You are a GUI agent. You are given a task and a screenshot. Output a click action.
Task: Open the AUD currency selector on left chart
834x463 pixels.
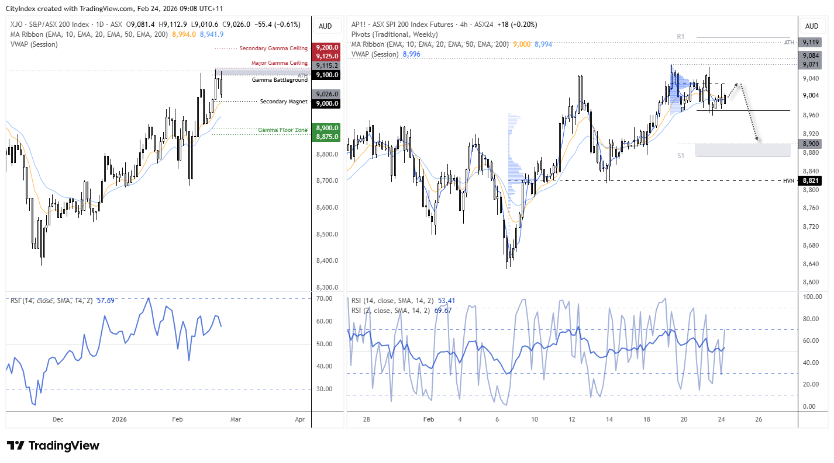tap(325, 26)
